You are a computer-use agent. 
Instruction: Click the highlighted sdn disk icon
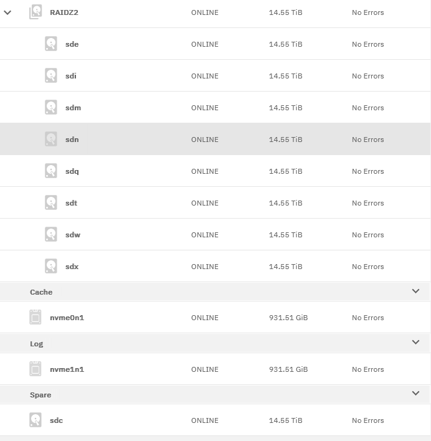click(51, 139)
